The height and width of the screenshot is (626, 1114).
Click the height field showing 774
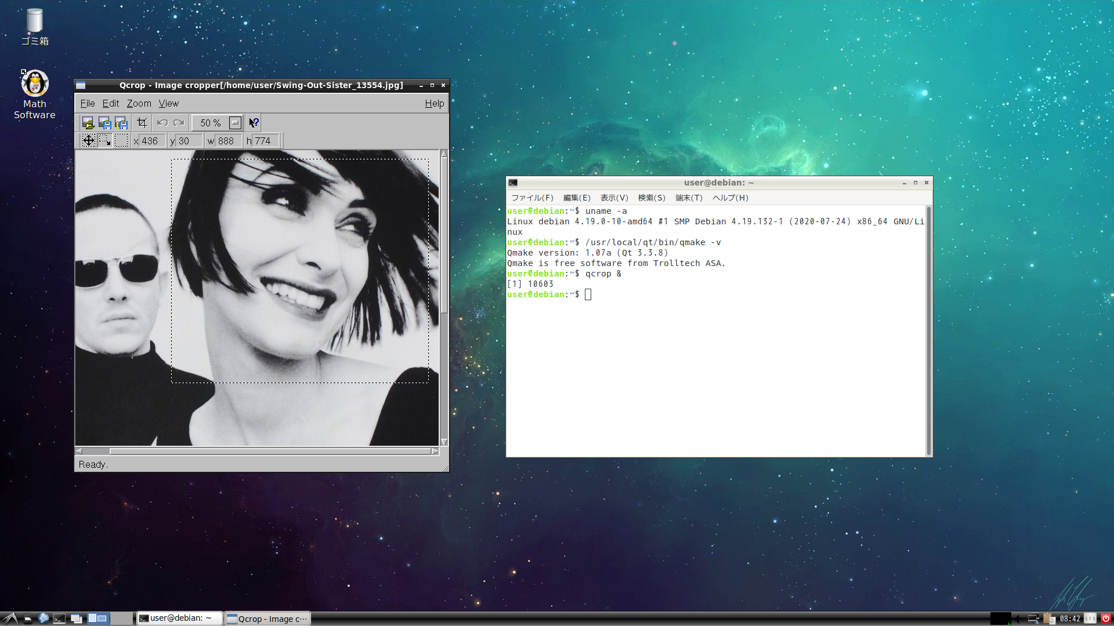266,141
